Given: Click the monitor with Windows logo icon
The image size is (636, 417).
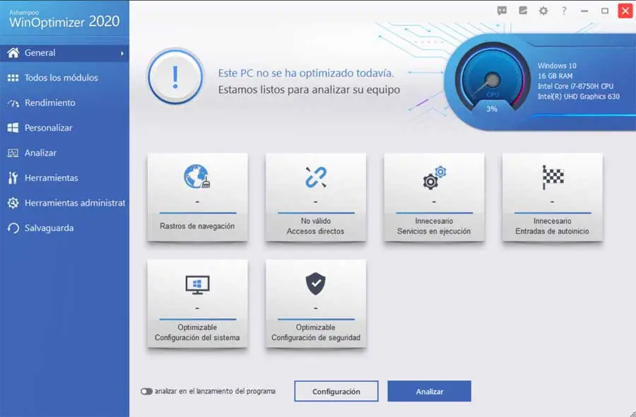Looking at the screenshot, I should (197, 285).
